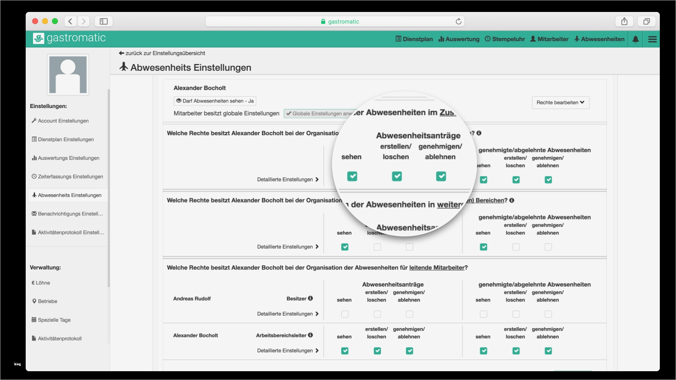
Task: Open the 'Rechte bearbeiten' dropdown
Action: point(560,102)
